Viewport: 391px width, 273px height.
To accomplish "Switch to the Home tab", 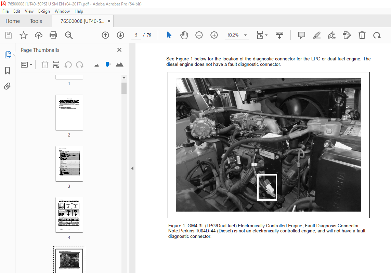I will tap(13, 21).
